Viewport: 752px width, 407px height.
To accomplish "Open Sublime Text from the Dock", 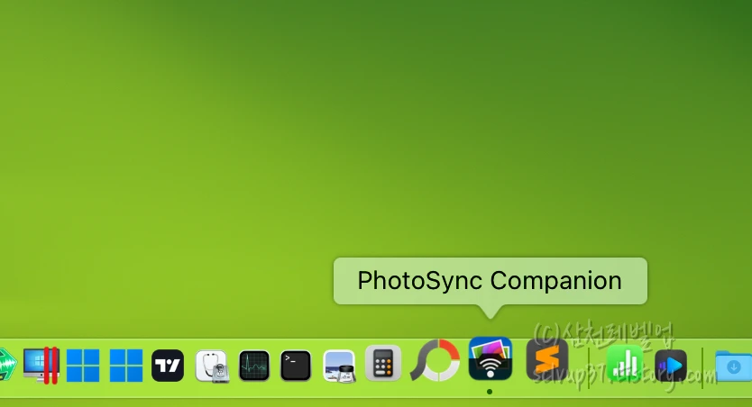I will [x=547, y=359].
